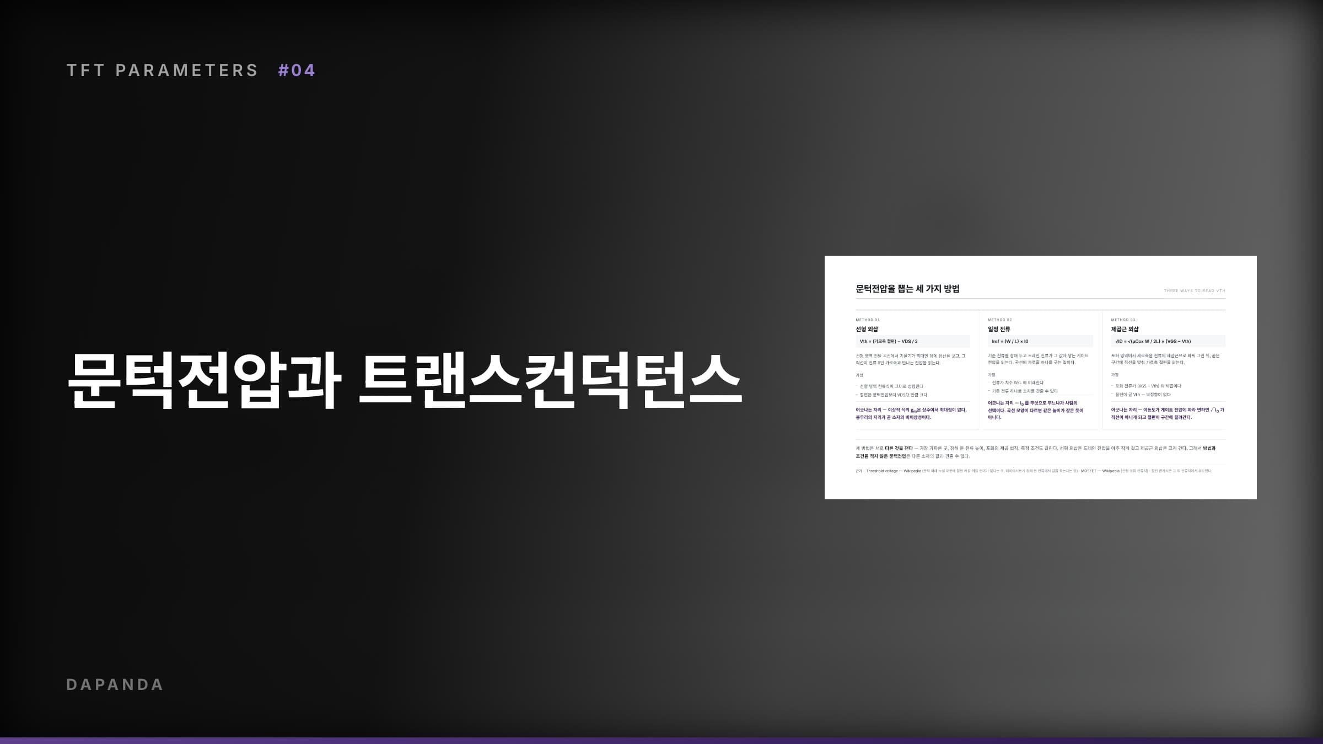The image size is (1323, 744).
Task: Click the '일정 전류' method heading
Action: click(x=999, y=329)
